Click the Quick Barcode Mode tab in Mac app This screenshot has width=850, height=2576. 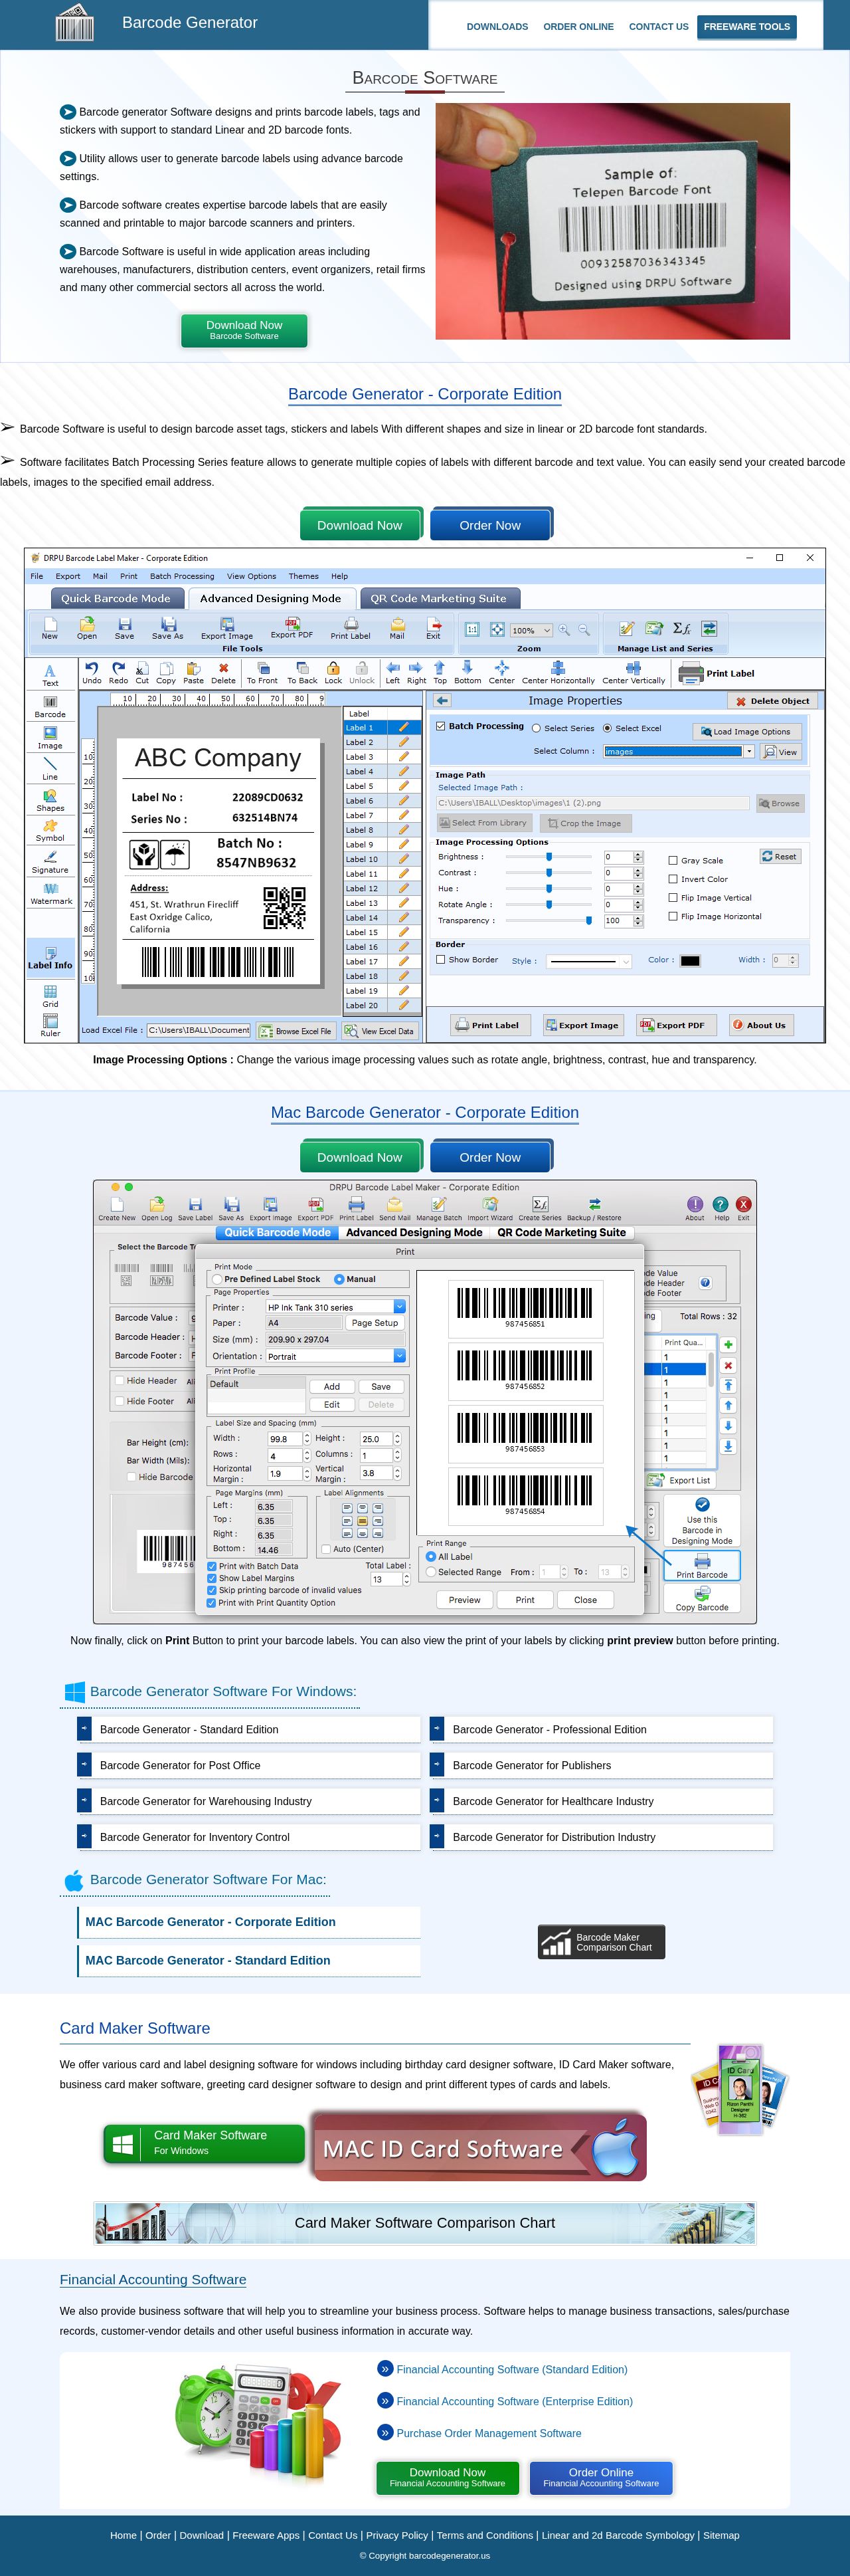278,1232
